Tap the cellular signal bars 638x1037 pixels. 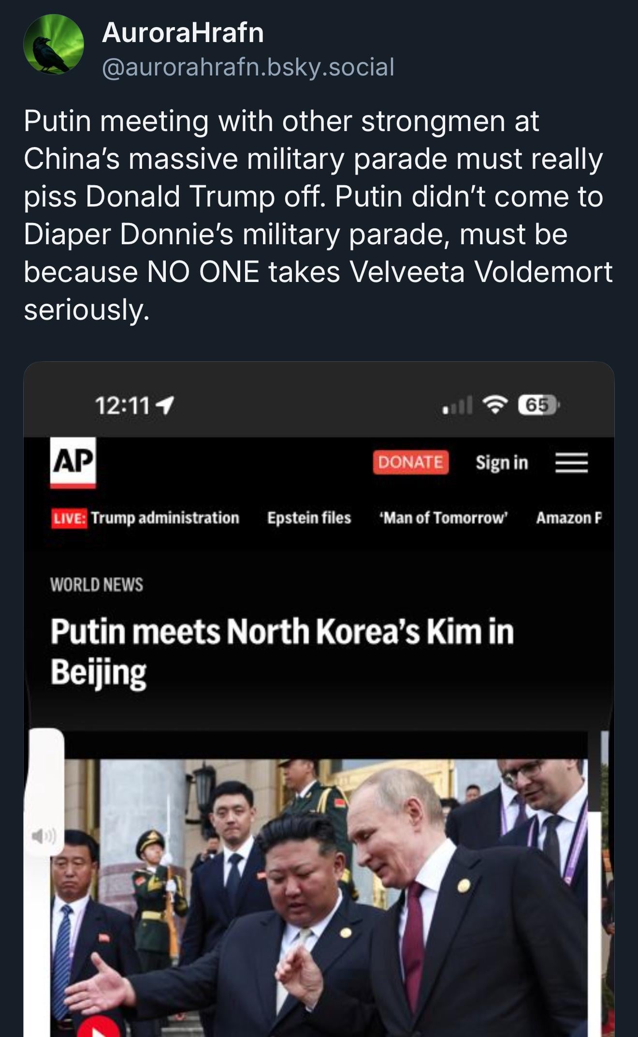pyautogui.click(x=457, y=405)
